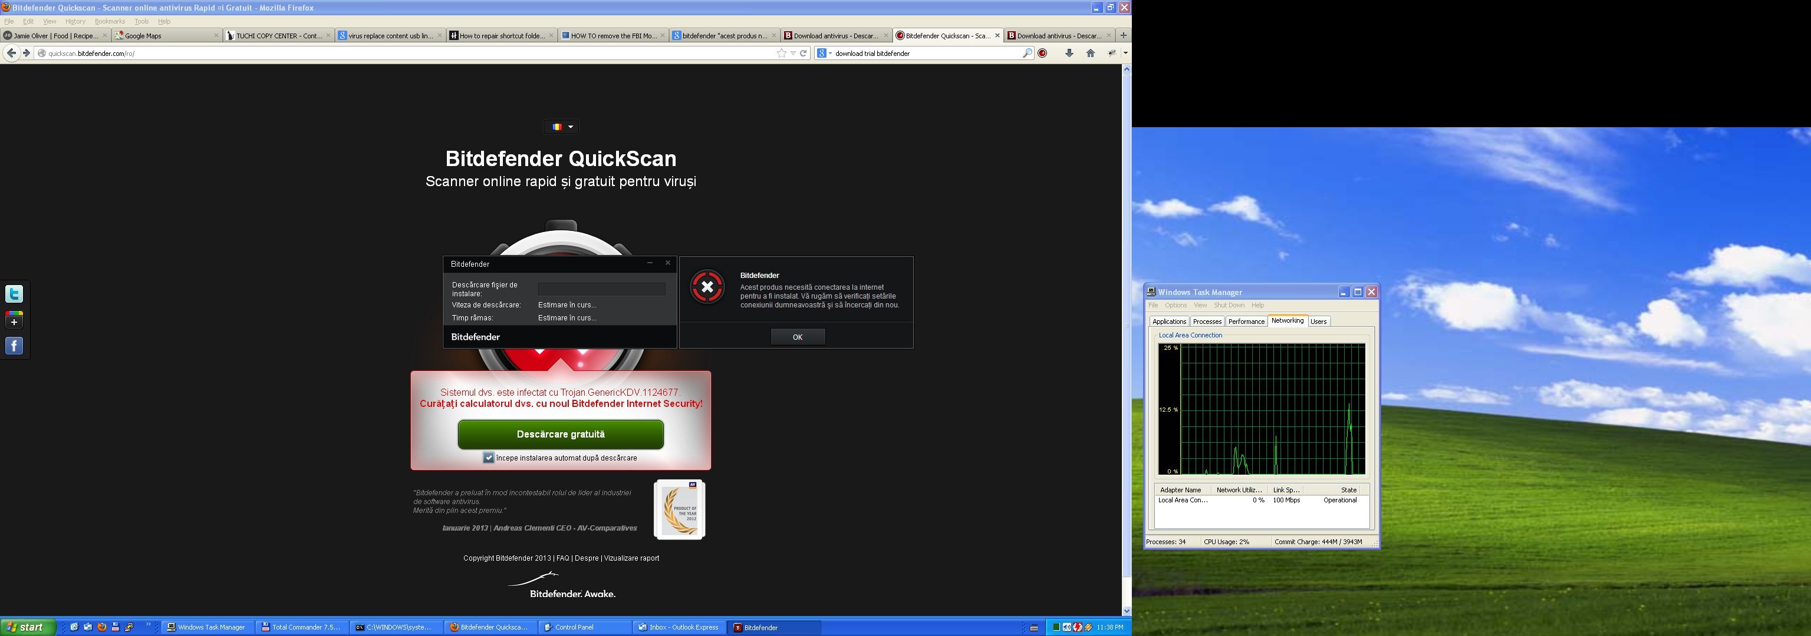Toggle automatic install after download checkbox
This screenshot has width=1811, height=636.
coord(489,458)
